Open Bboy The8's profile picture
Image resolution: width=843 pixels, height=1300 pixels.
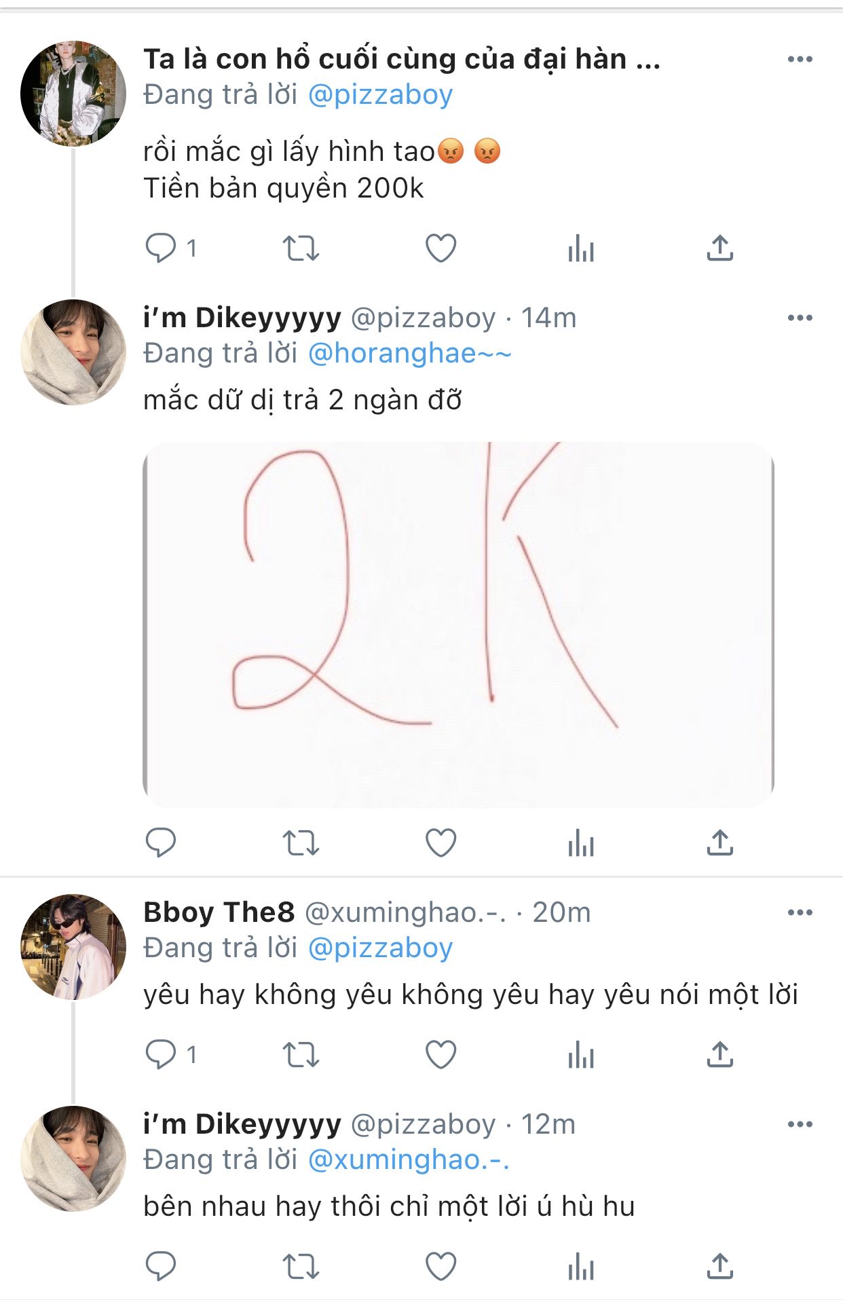73,947
